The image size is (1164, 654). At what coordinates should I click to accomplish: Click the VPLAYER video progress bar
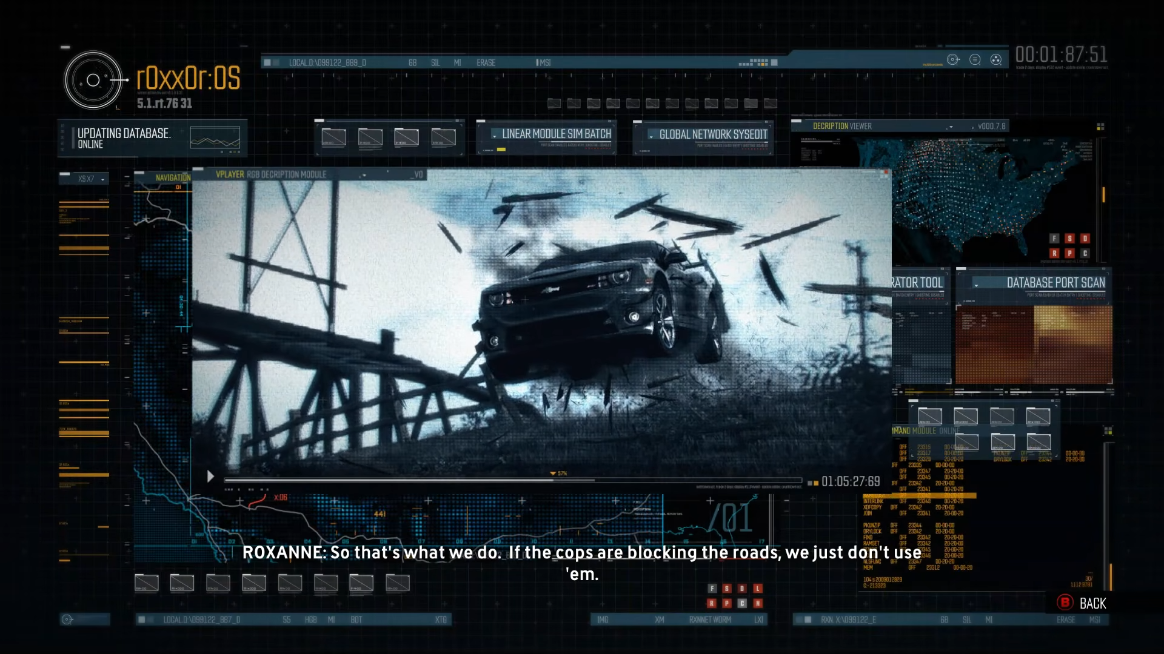[513, 480]
